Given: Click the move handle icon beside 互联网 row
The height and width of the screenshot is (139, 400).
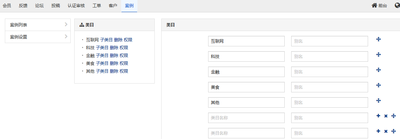Looking at the screenshot, I should click(x=379, y=39).
